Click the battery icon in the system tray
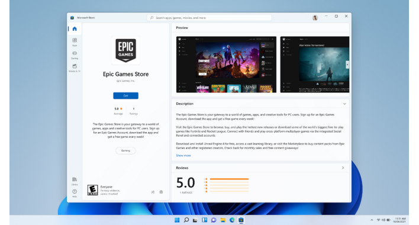 (388, 220)
